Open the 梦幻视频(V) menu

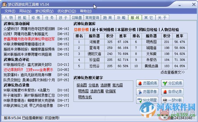pyautogui.click(x=44, y=11)
